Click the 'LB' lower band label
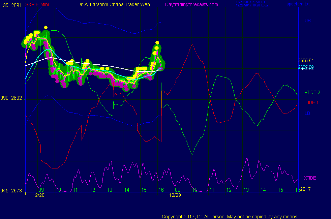The width and height of the screenshot is (331, 219). coord(307,113)
